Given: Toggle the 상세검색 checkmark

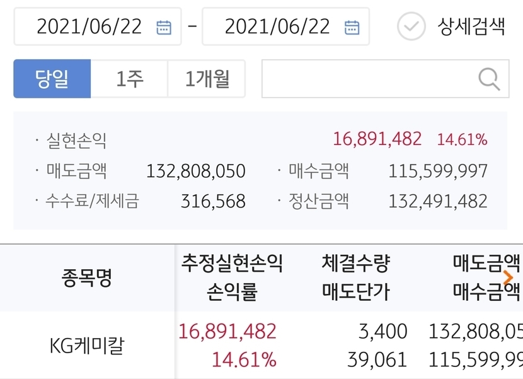Looking at the screenshot, I should click(411, 26).
